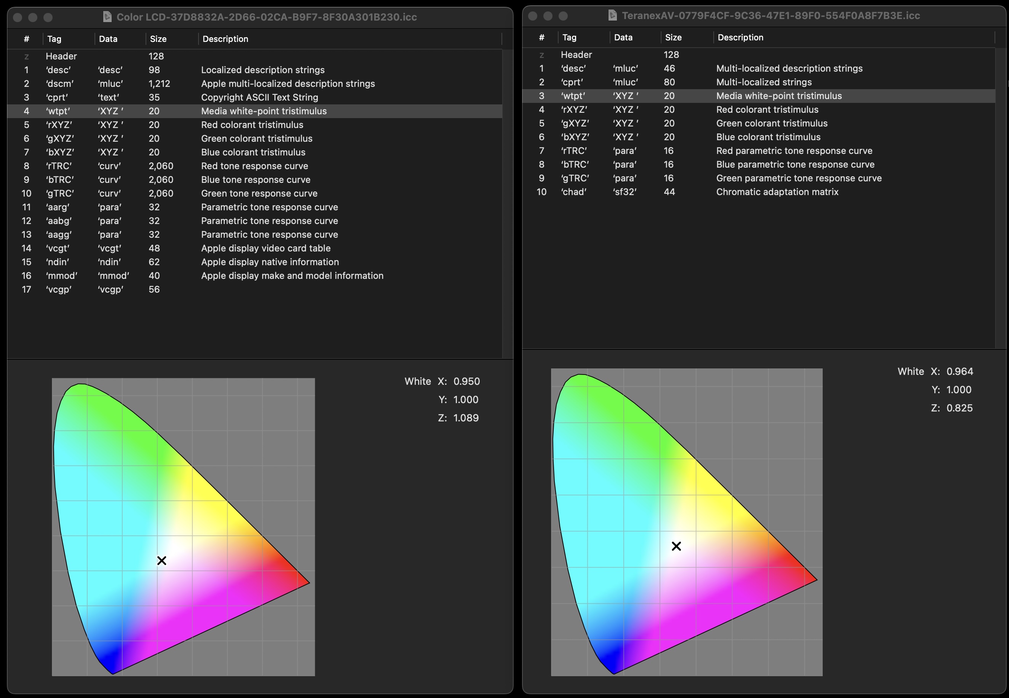Click Z value 0.825 in TeranexAV window
Screen dimensions: 1009x698
pyautogui.click(x=959, y=408)
